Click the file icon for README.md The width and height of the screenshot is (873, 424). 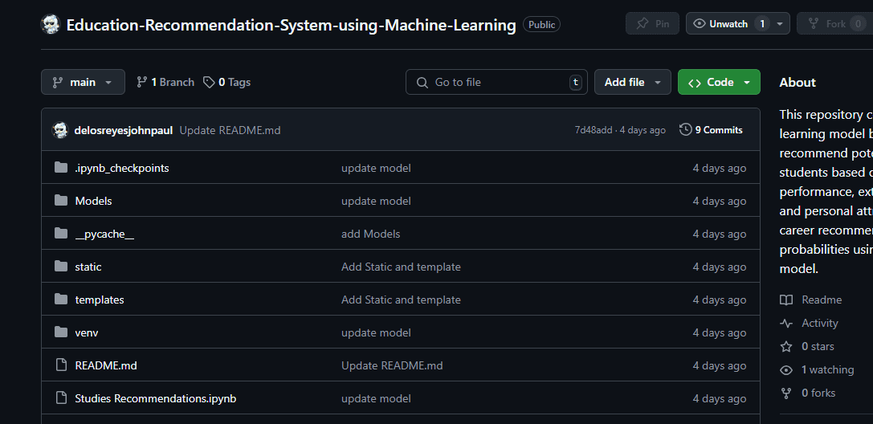[61, 365]
